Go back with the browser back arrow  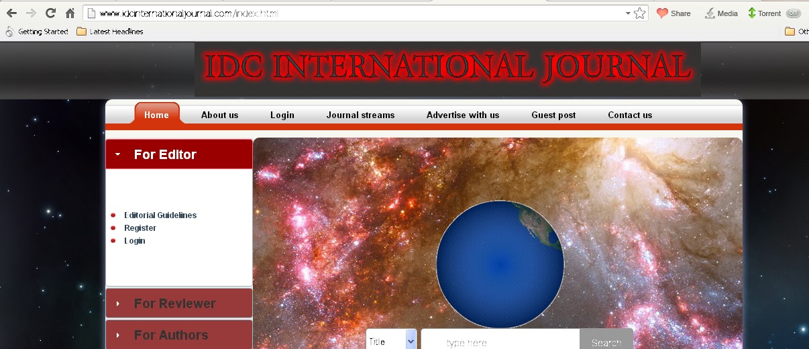click(x=11, y=13)
